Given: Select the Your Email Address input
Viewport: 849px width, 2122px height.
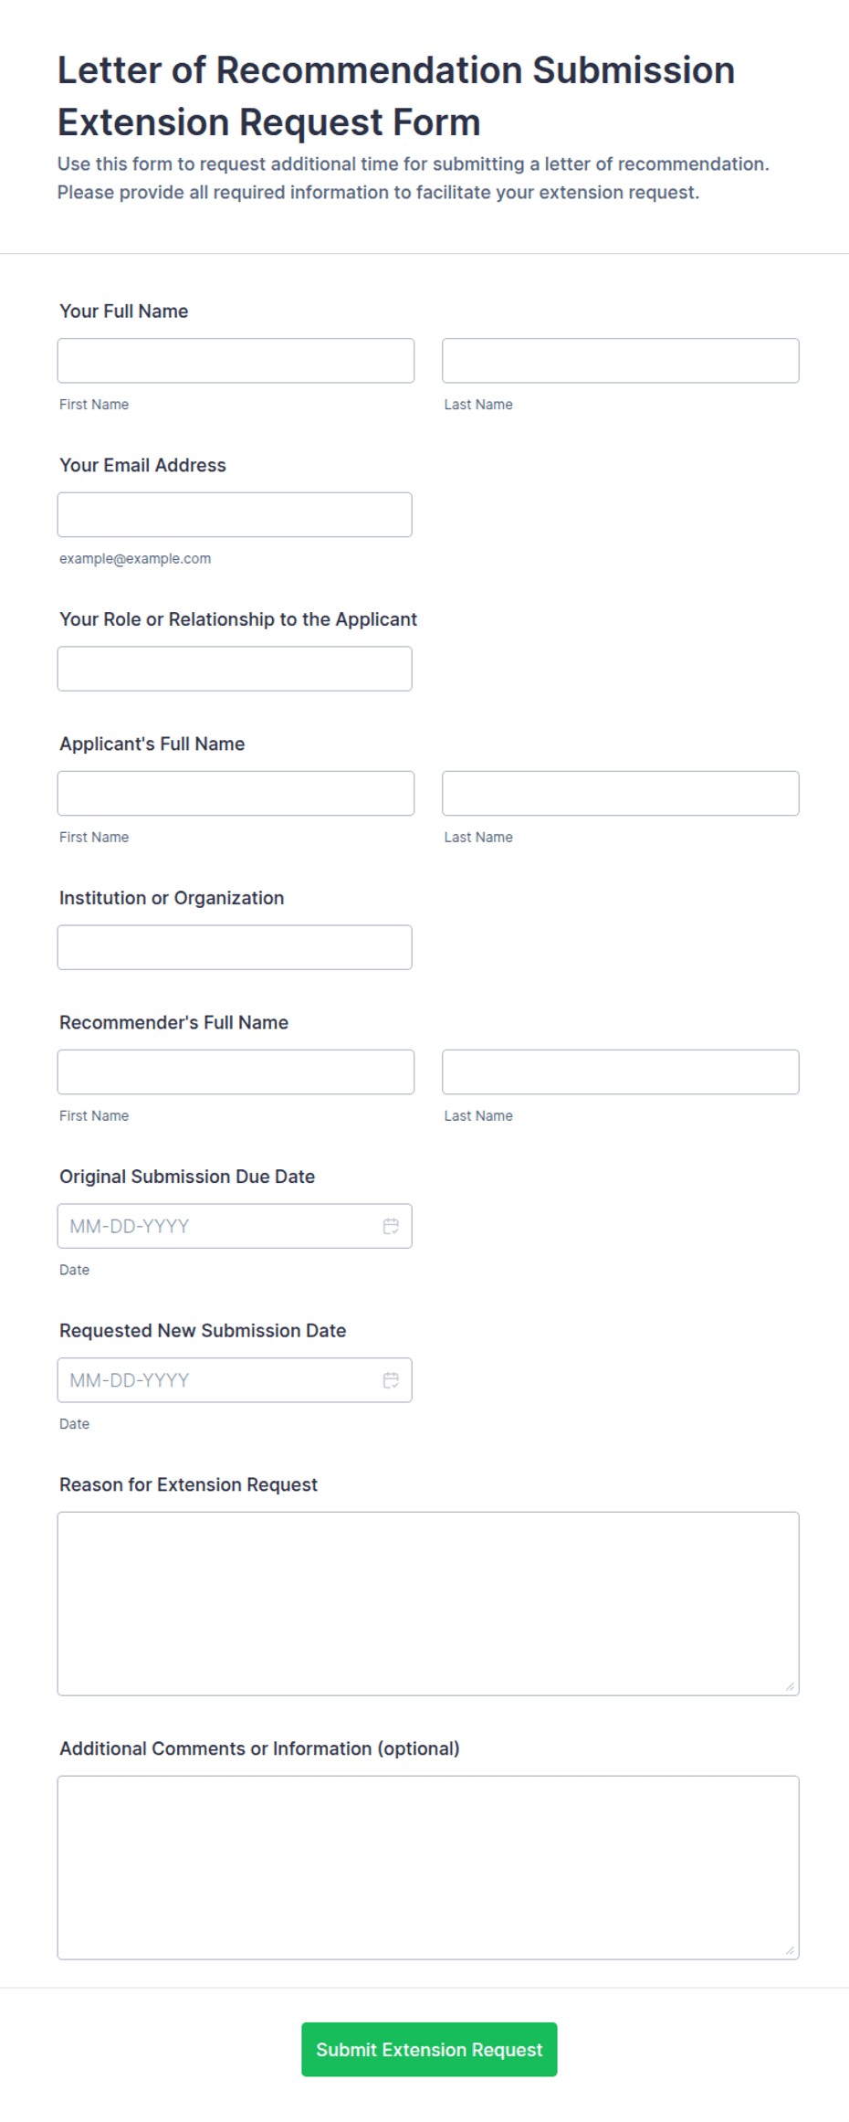Looking at the screenshot, I should tap(235, 515).
